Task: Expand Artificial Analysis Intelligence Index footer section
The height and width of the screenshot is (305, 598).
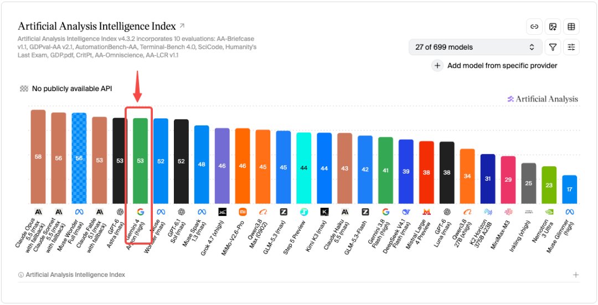Action: coord(576,275)
